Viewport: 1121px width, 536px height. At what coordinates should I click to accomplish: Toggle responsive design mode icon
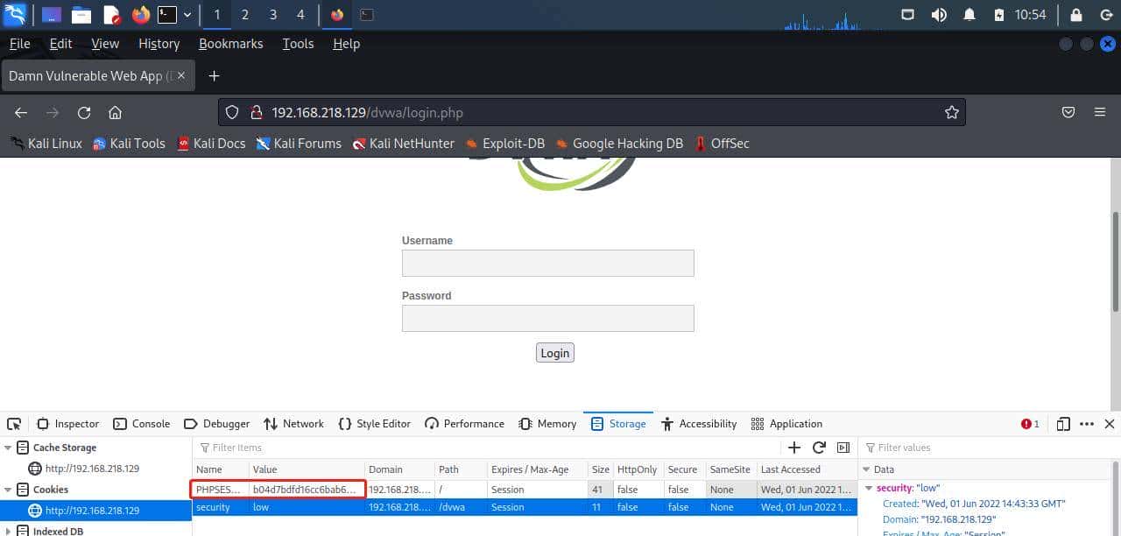[x=1063, y=424]
